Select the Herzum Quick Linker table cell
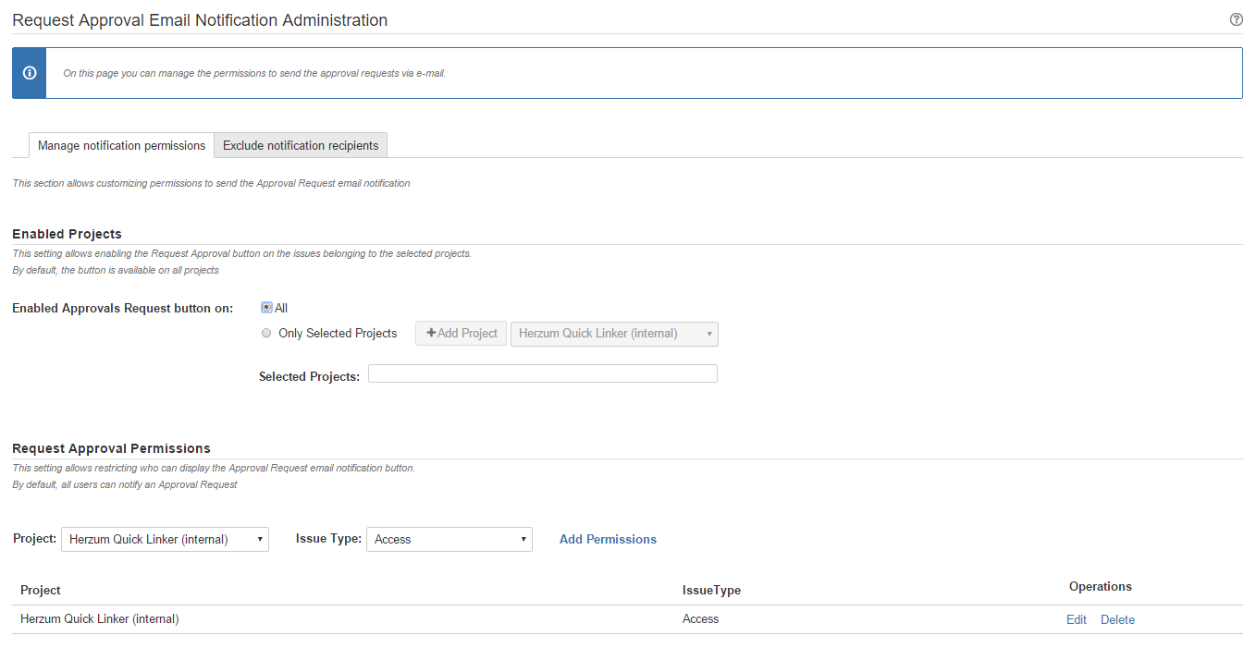Screen dimensions: 1256x648 100,619
